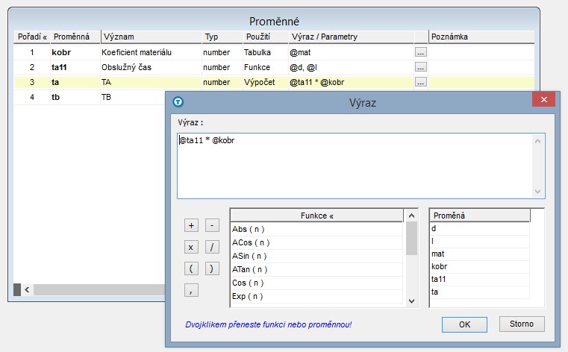
Task: Select variable l in Proměná list
Action: tap(480, 242)
